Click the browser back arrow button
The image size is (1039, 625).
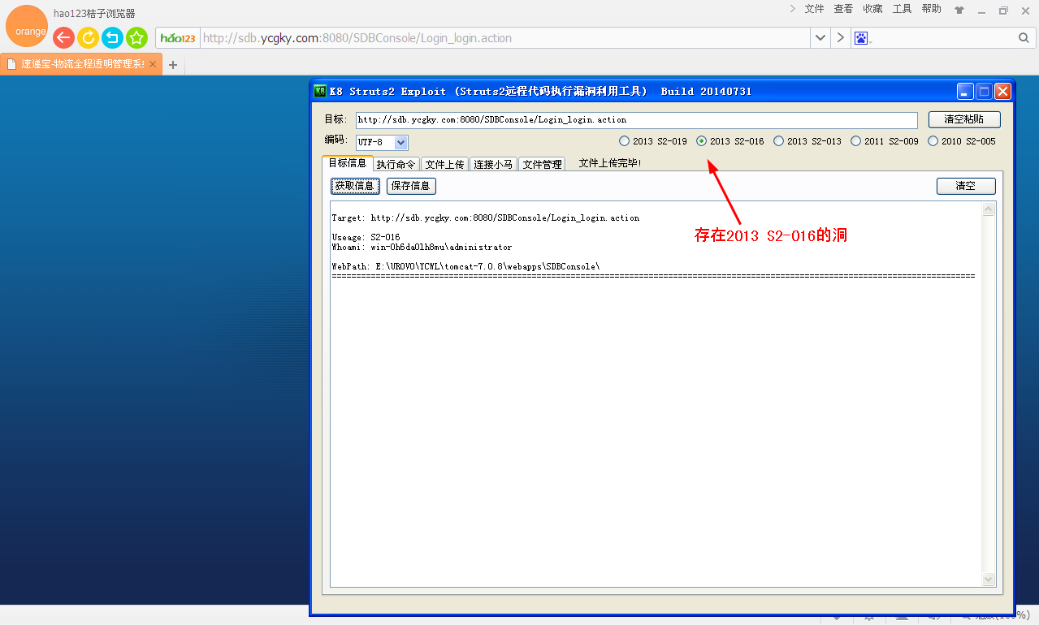pos(63,37)
